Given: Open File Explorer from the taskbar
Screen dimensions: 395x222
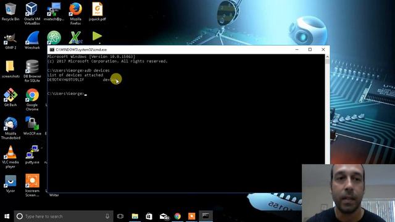Looking at the screenshot, I should pos(135,216).
